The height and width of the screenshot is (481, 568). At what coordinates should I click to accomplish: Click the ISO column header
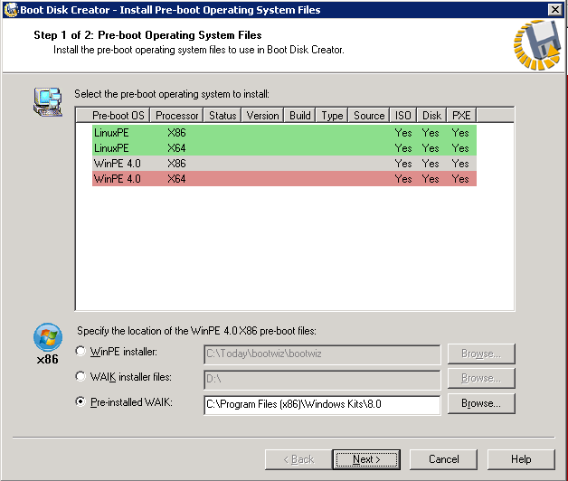point(402,116)
